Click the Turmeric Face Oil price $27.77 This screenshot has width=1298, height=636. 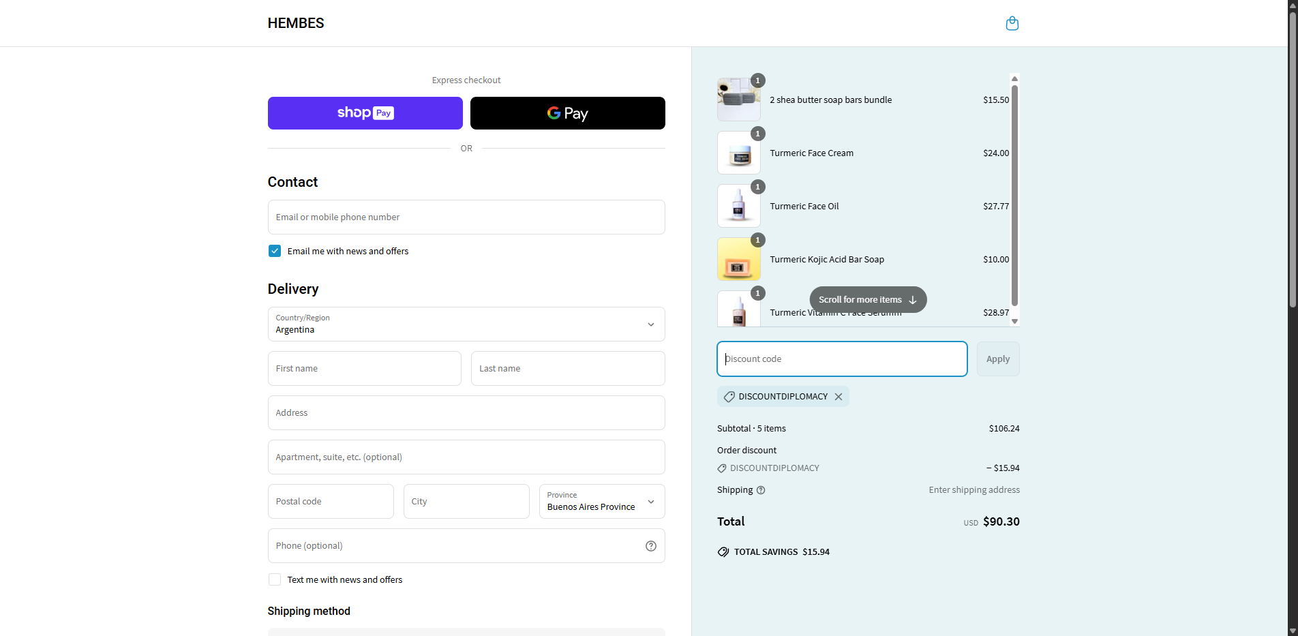[x=996, y=206]
